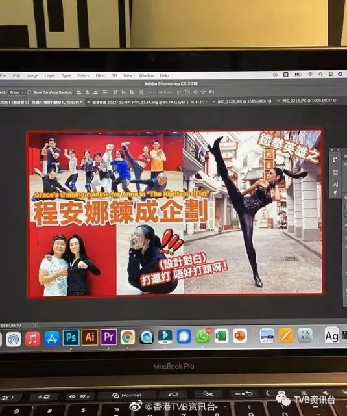This screenshot has height=416, width=347.
Task: Click the Distribute vertically icon
Action: 105,92
